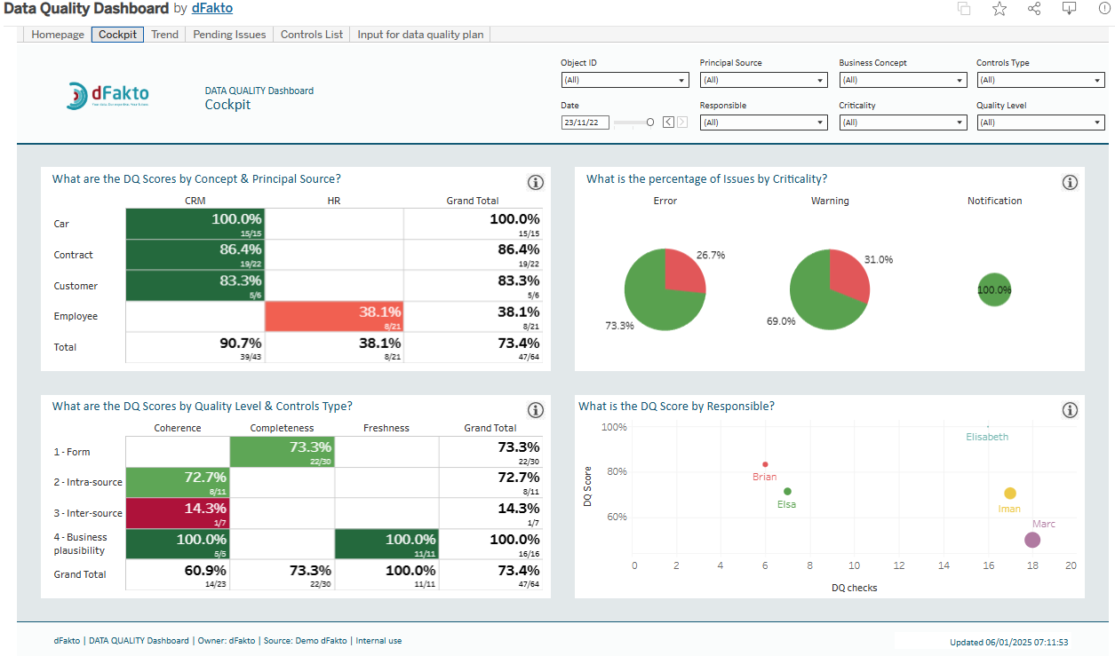This screenshot has height=656, width=1115.
Task: Click Business plausibility Coherence 100.0% cell
Action: (x=177, y=543)
